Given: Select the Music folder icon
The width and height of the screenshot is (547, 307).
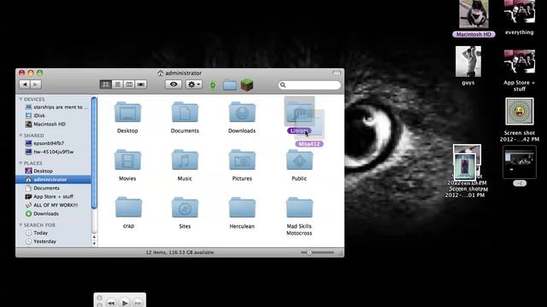Looking at the screenshot, I should coord(185,159).
